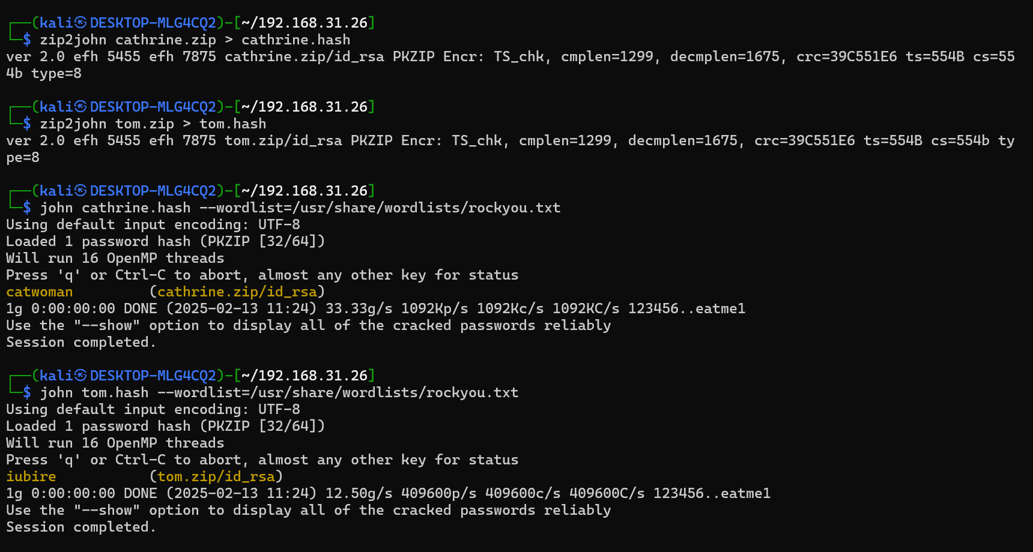
Task: Click "cathrine.hash" in the first zip2john command
Action: (x=296, y=40)
